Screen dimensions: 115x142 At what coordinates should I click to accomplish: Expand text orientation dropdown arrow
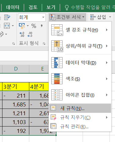pyautogui.click(x=6, y=34)
